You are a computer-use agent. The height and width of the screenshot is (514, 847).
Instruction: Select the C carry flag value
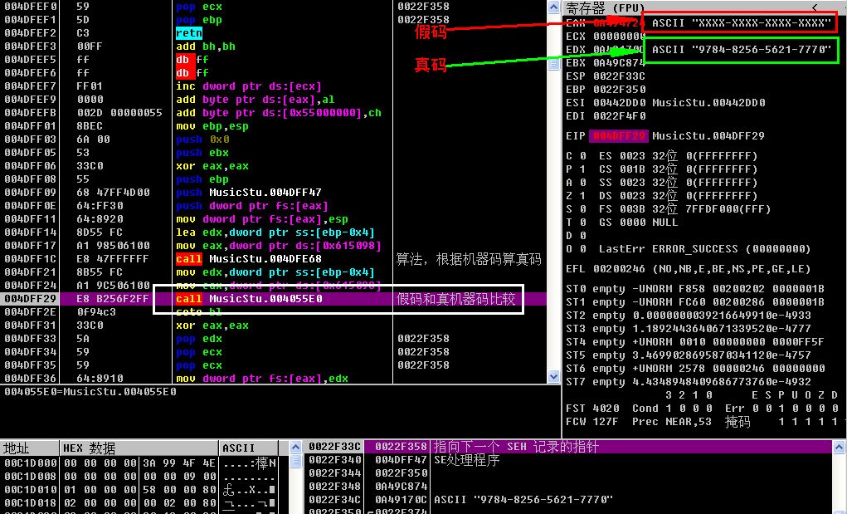coord(583,155)
